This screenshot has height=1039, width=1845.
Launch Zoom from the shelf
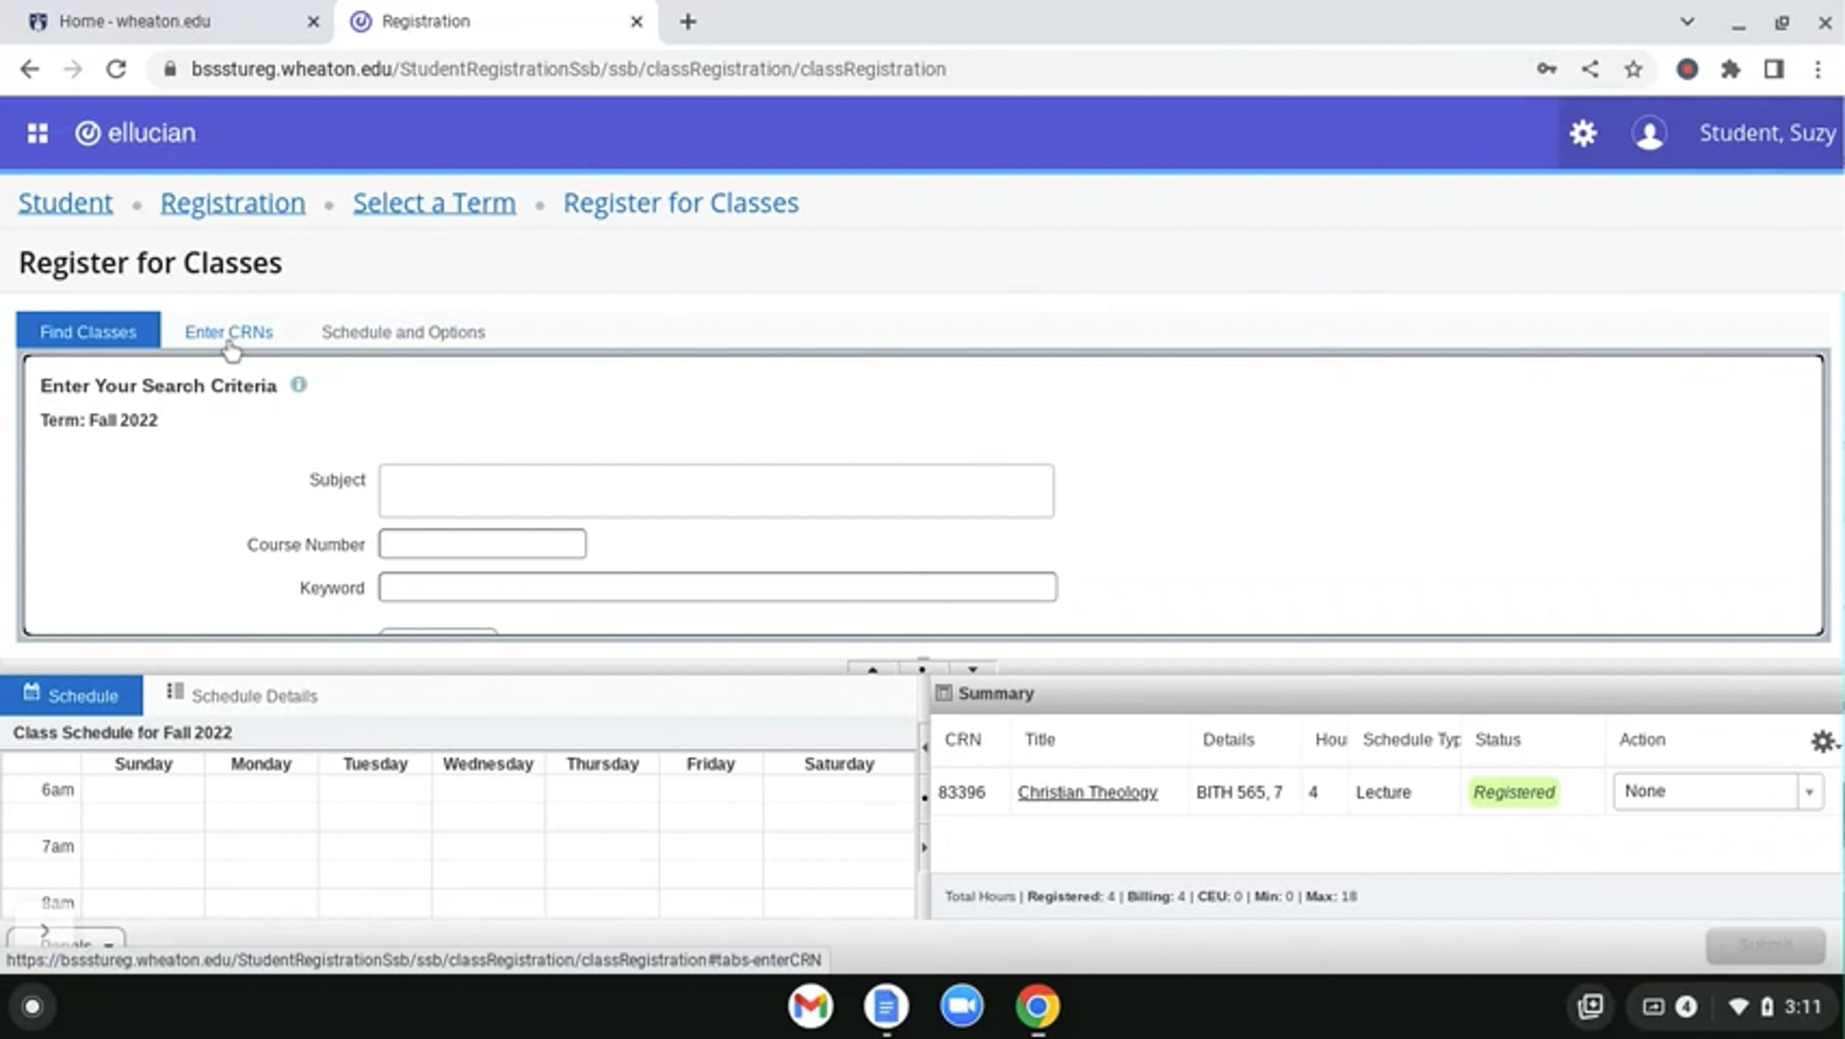click(x=962, y=1005)
